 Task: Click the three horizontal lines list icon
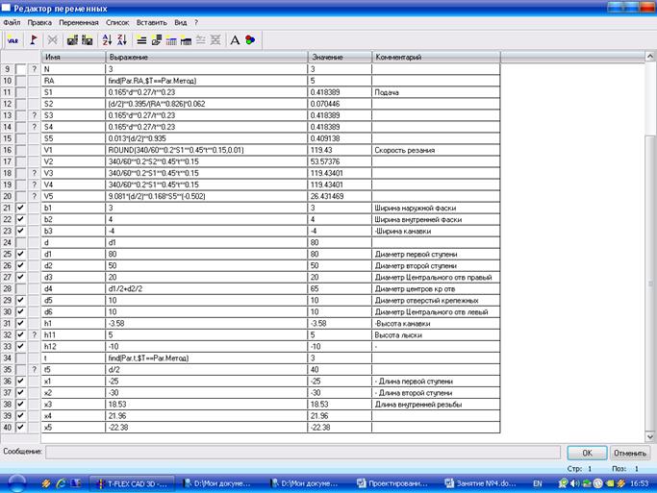[x=141, y=40]
